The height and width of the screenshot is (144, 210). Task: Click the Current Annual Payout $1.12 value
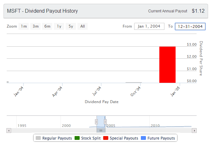point(198,11)
